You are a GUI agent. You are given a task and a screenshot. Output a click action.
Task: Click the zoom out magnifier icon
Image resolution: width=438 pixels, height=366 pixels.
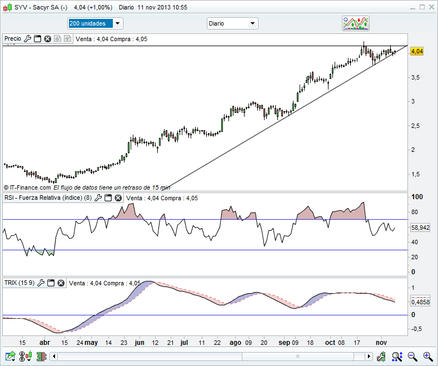click(x=412, y=357)
